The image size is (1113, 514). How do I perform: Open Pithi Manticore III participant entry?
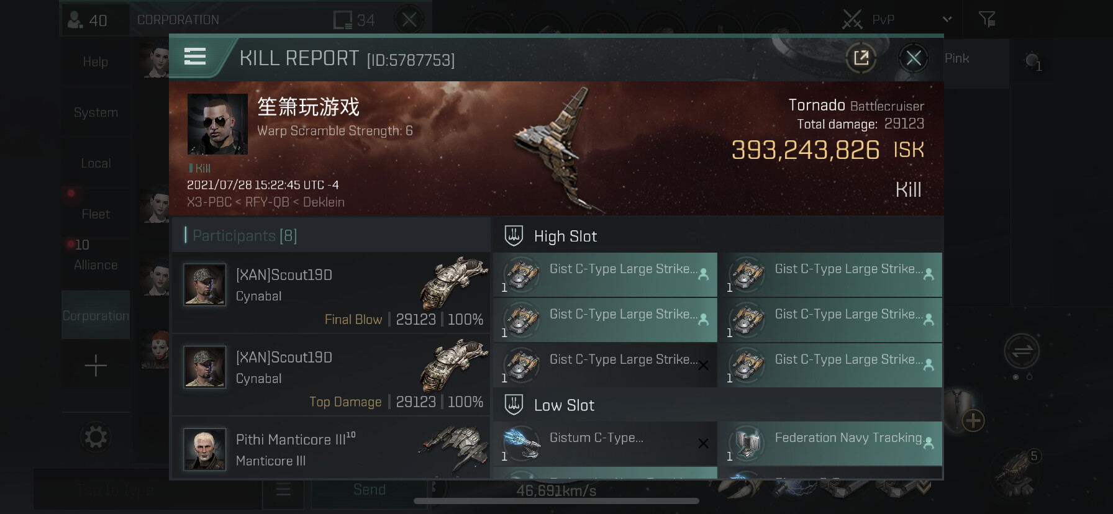click(x=331, y=448)
